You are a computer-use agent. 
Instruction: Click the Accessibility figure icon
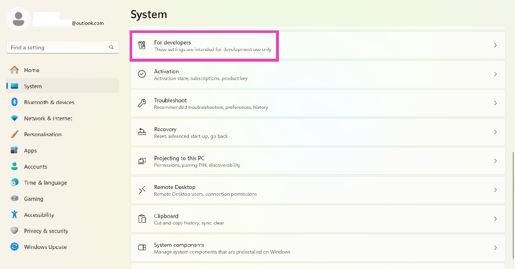click(x=15, y=215)
